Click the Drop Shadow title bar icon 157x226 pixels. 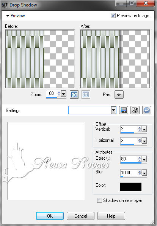pos(4,5)
